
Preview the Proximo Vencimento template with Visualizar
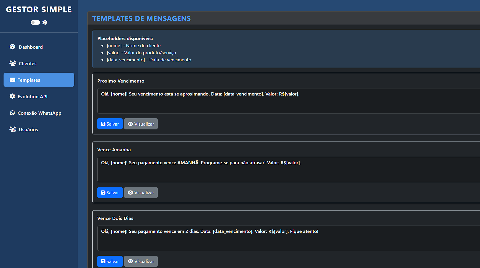tap(141, 124)
